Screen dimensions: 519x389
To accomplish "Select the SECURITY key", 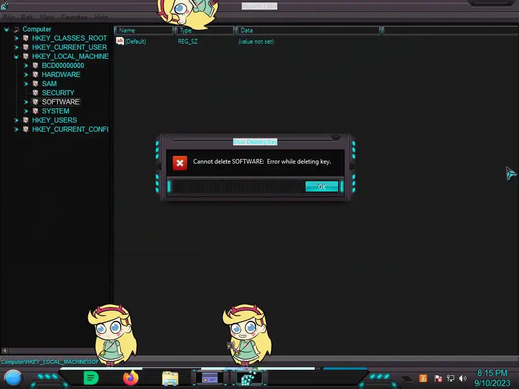I will (58, 93).
